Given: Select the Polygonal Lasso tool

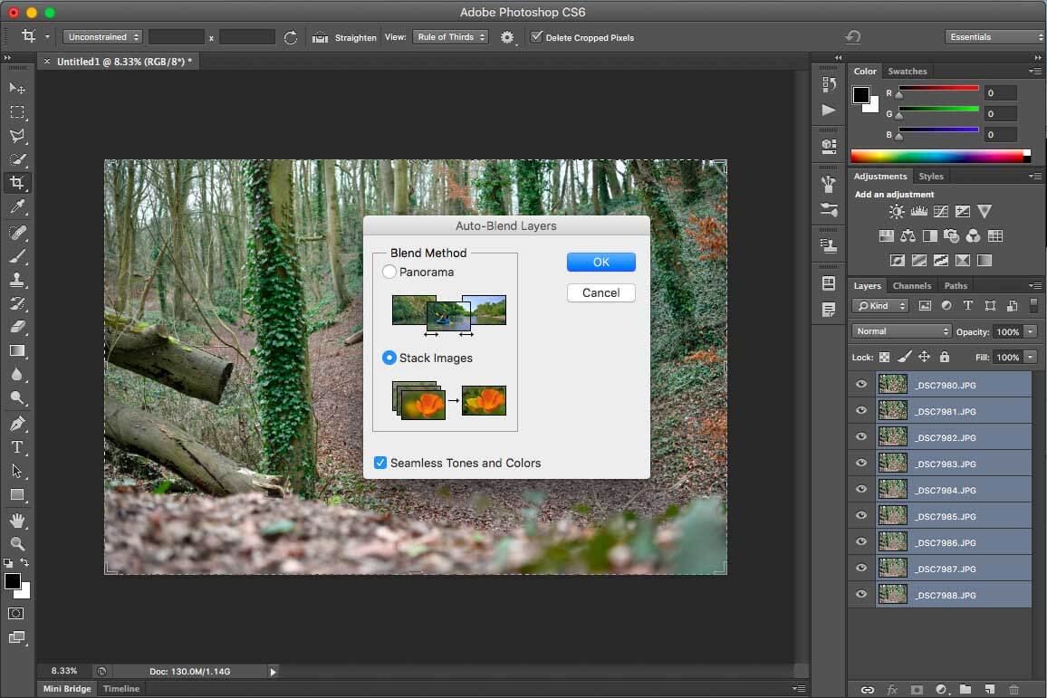Looking at the screenshot, I should (x=17, y=136).
